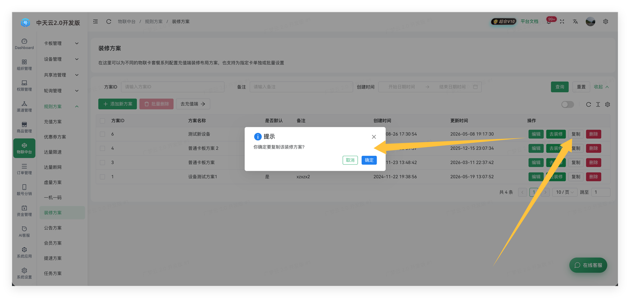Open notifications bell with 99+ badge
Image resolution: width=630 pixels, height=298 pixels.
(x=549, y=21)
